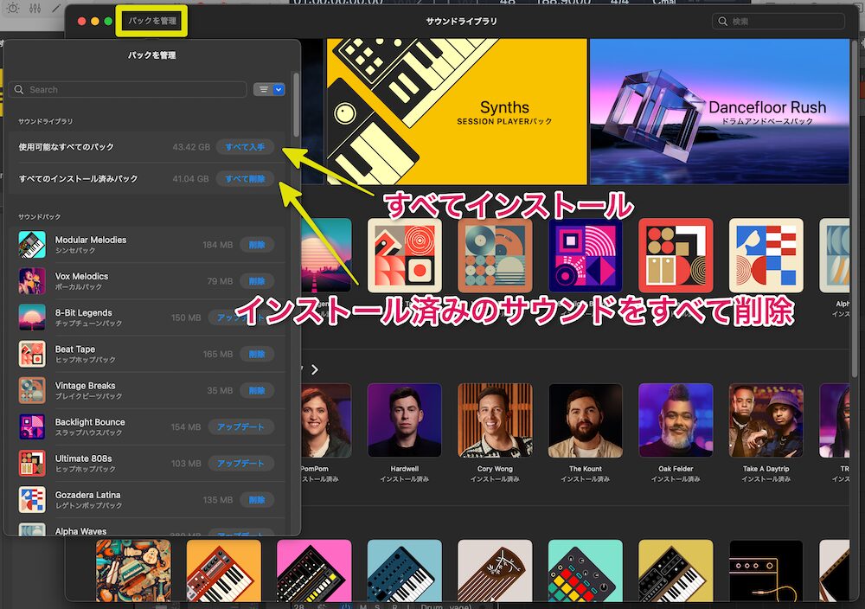Click the Beat Tape pack icon

[x=32, y=354]
